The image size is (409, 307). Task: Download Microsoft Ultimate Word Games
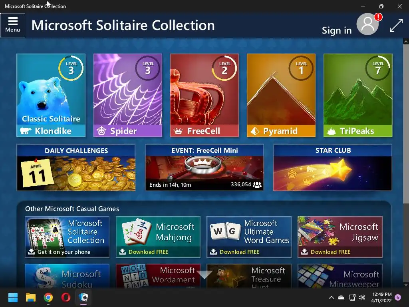(249, 237)
